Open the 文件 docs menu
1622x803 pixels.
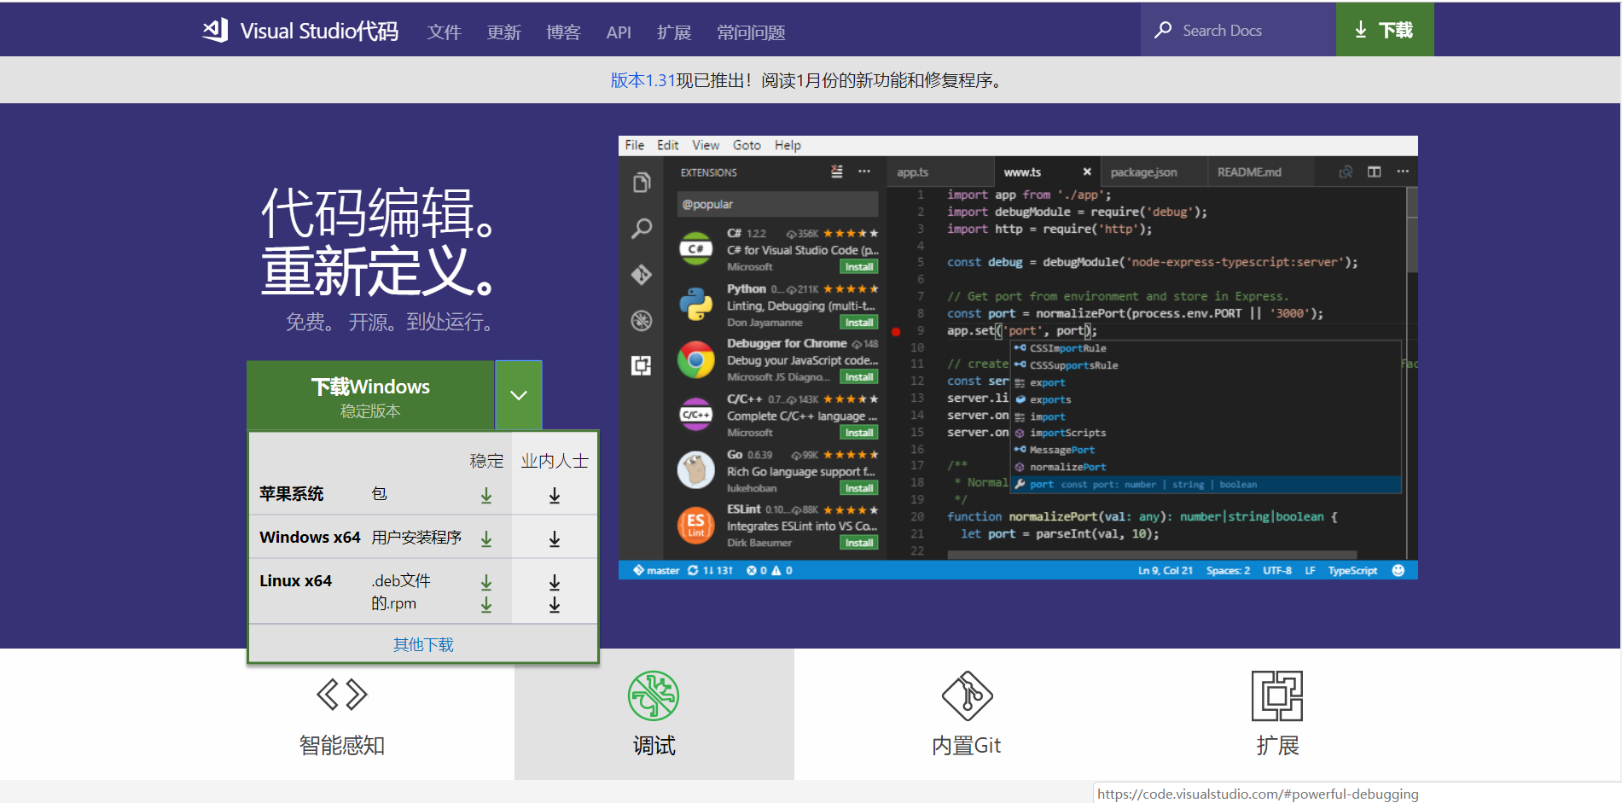click(x=445, y=32)
